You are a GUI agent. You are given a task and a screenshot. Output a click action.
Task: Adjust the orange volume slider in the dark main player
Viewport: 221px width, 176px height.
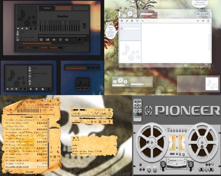point(49,48)
